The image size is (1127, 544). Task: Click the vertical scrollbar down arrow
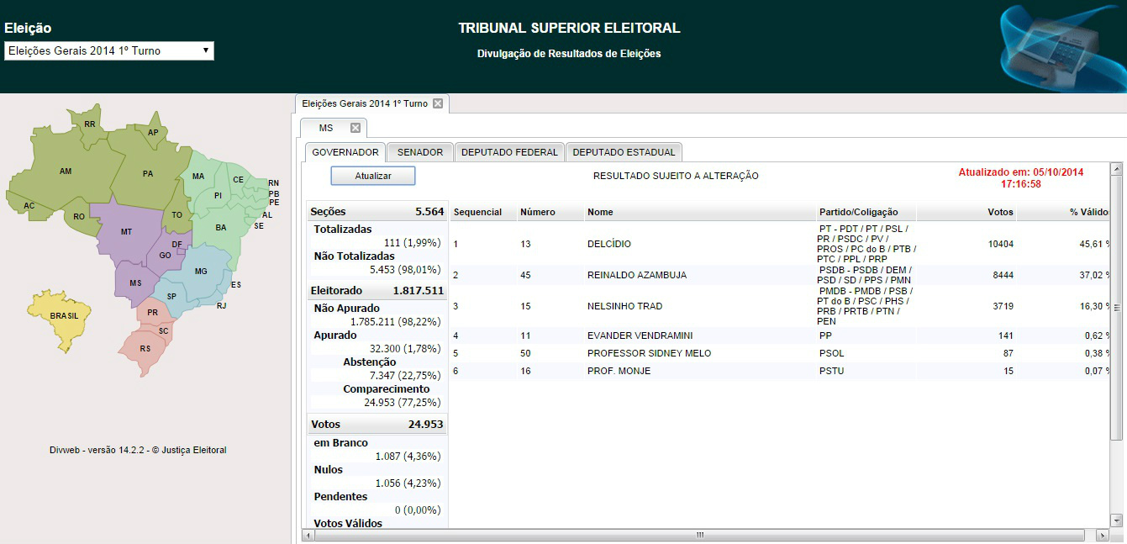1117,520
